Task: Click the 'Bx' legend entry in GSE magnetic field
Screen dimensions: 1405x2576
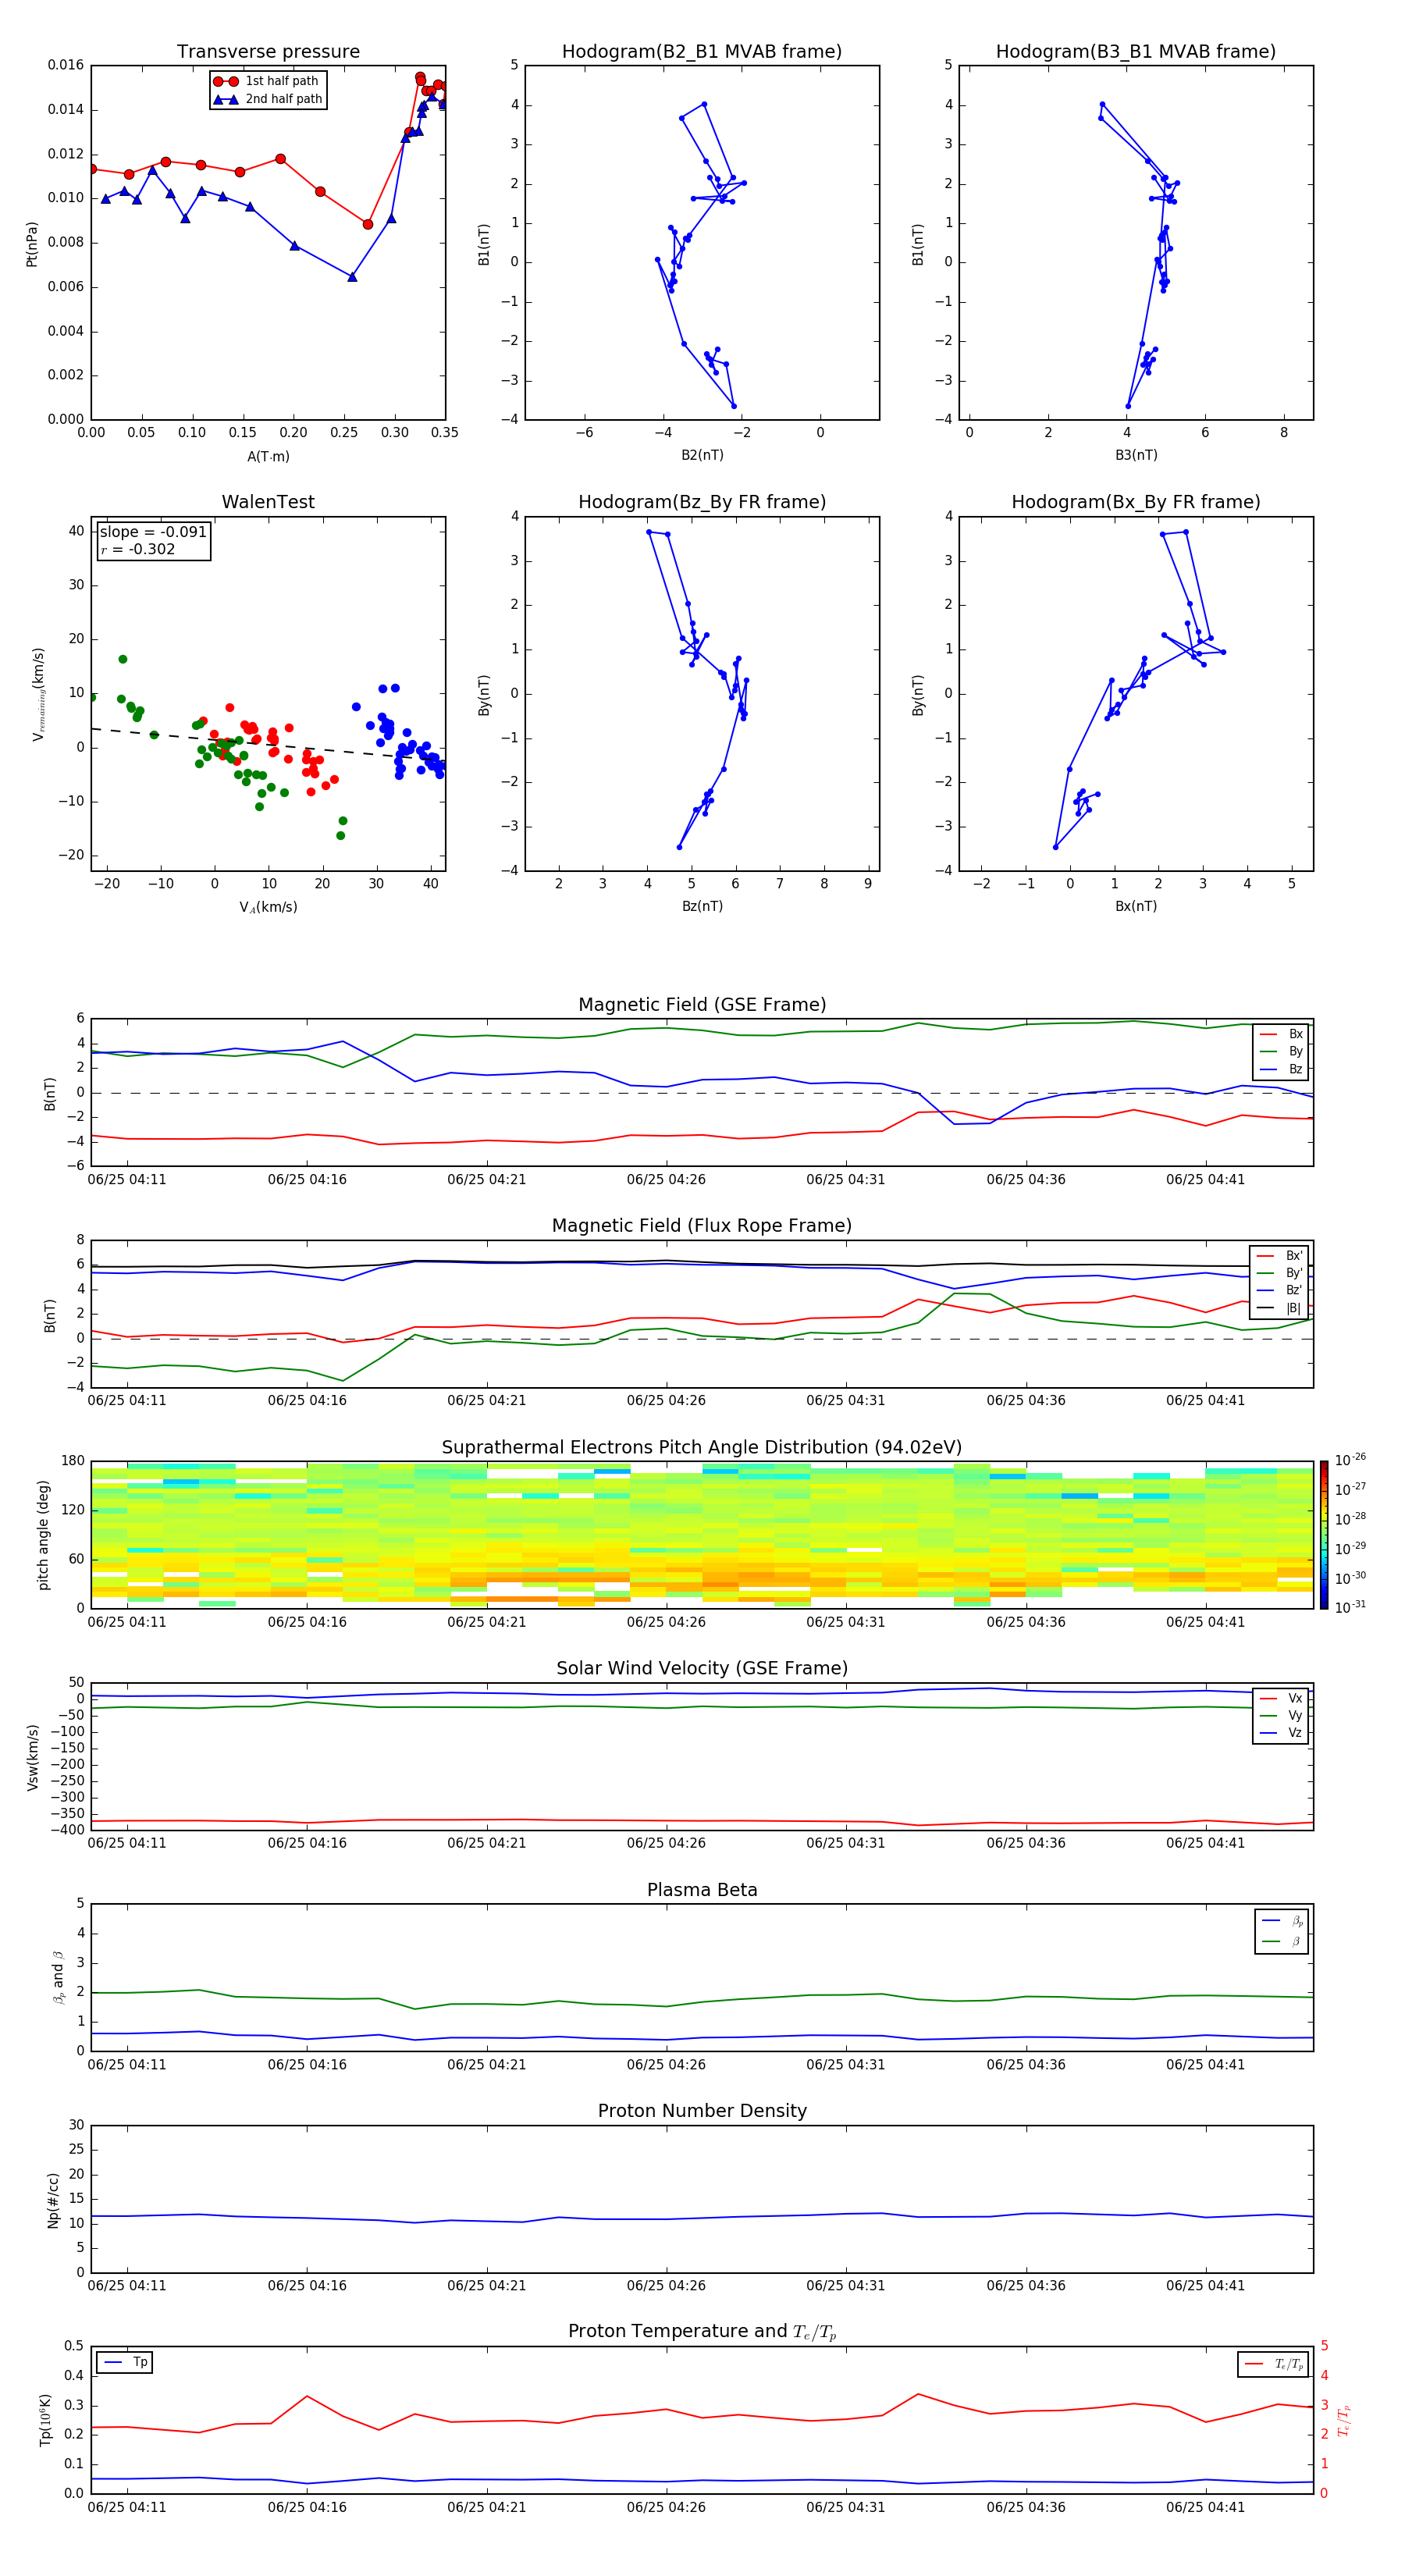Action: (1281, 1034)
